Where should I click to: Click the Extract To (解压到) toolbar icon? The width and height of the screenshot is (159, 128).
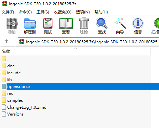pos(30,23)
